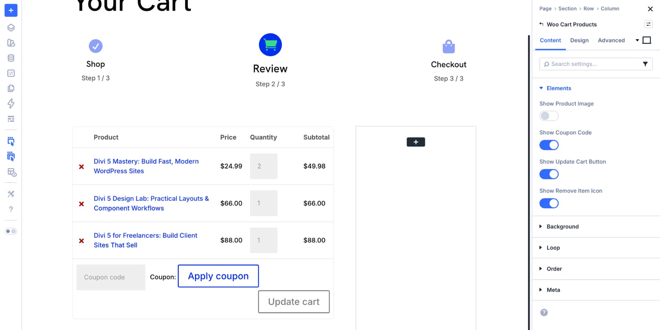The height and width of the screenshot is (330, 660).
Task: Click the Checkout step shopping bag icon
Action: (449, 47)
